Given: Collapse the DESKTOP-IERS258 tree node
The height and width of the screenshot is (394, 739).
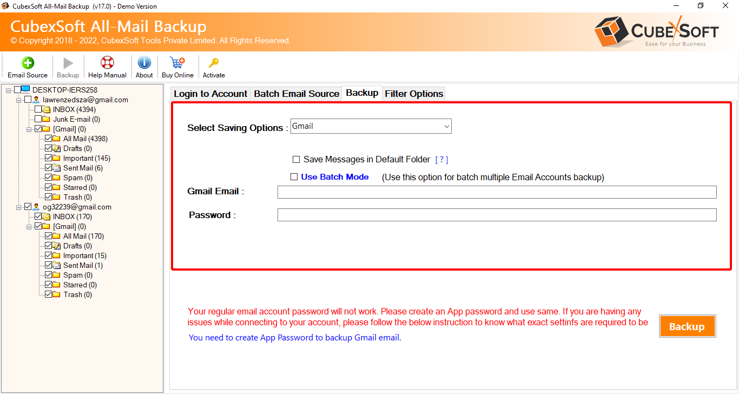Looking at the screenshot, I should (x=9, y=90).
